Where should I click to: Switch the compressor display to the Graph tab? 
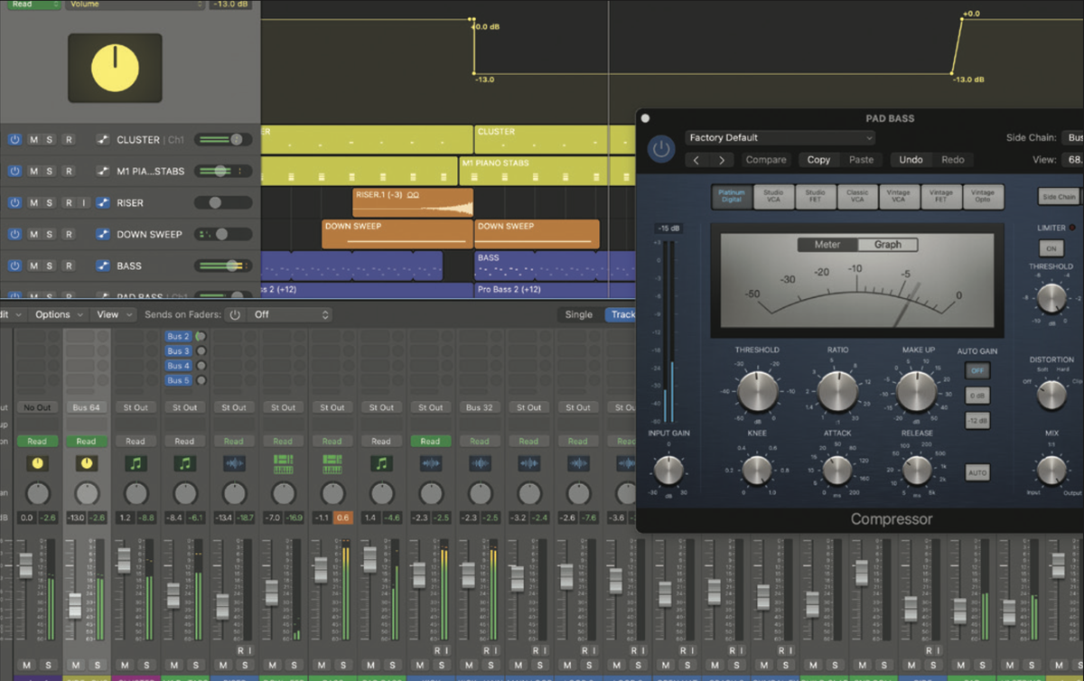point(888,244)
